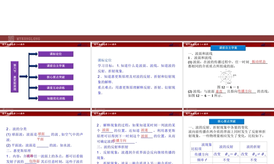Click the MYKONGLONG logo icon in banner
274x164 pixels.
point(11,39)
